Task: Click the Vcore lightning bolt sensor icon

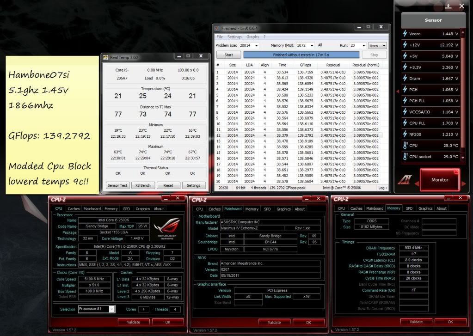Action: (405, 33)
